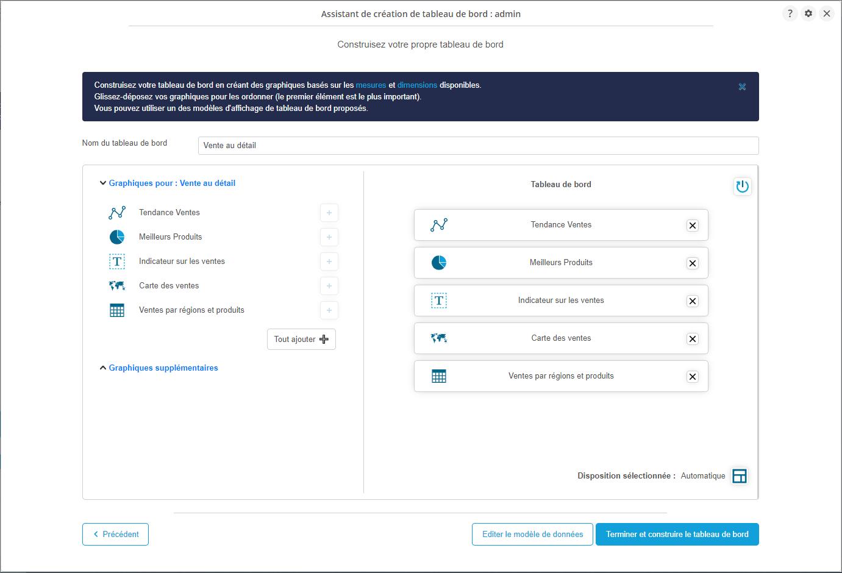Click the reset dashboard icon
The width and height of the screenshot is (842, 573).
pos(742,187)
